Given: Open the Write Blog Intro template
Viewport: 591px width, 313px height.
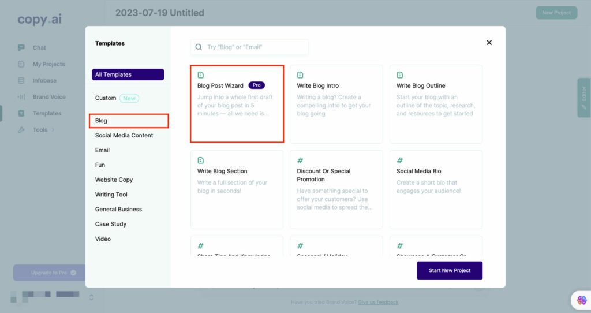Looking at the screenshot, I should pyautogui.click(x=336, y=104).
